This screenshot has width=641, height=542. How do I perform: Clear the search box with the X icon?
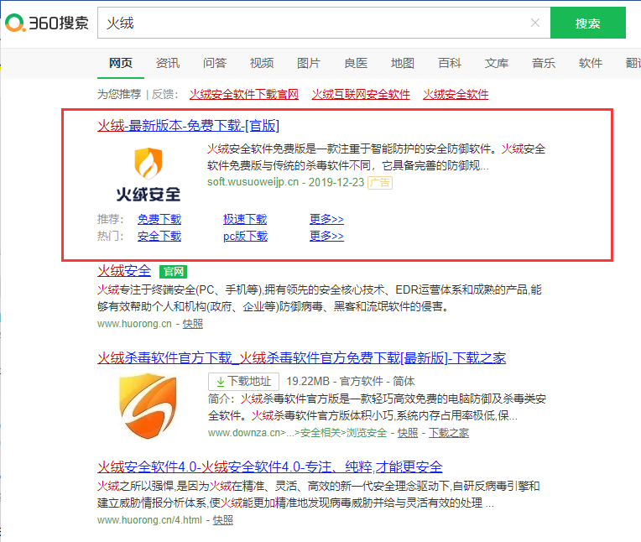(x=535, y=23)
